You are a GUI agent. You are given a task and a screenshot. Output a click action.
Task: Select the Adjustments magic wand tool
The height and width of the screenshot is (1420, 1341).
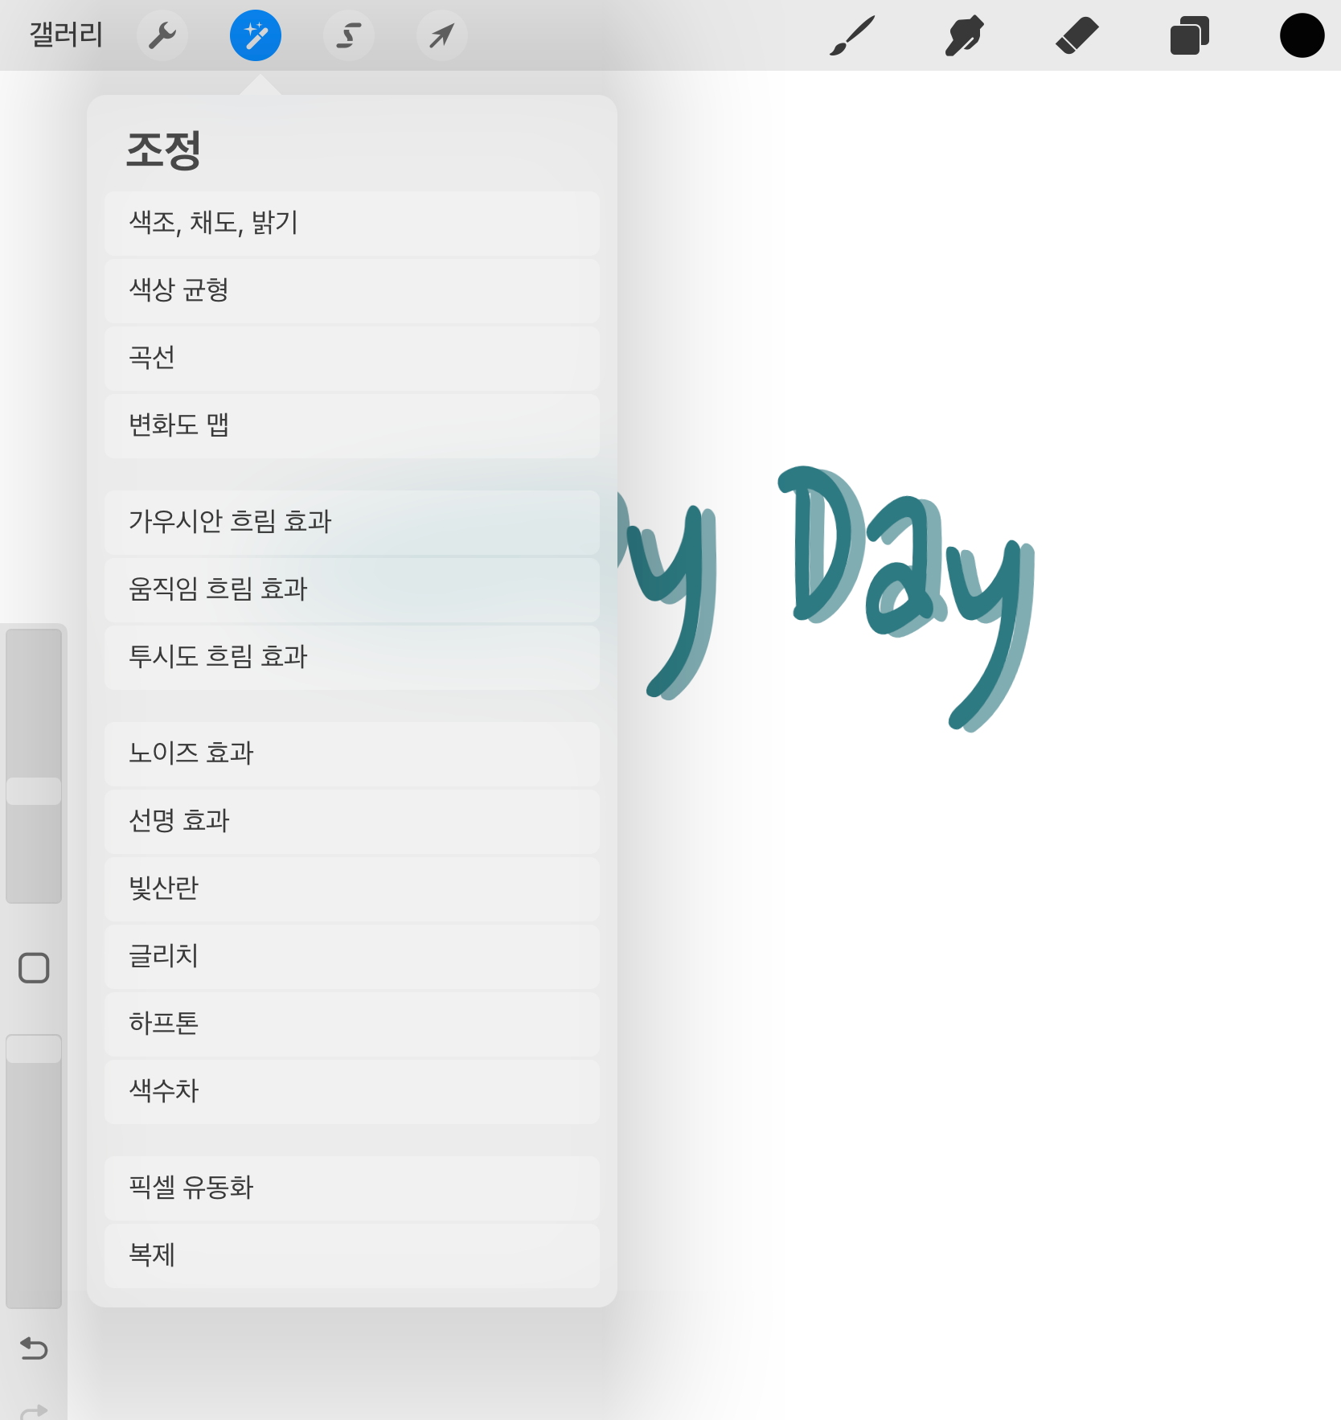pyautogui.click(x=256, y=35)
